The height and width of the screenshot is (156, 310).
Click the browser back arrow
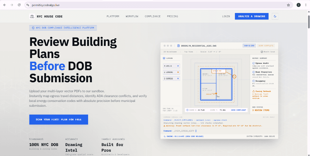pyautogui.click(x=5, y=5)
